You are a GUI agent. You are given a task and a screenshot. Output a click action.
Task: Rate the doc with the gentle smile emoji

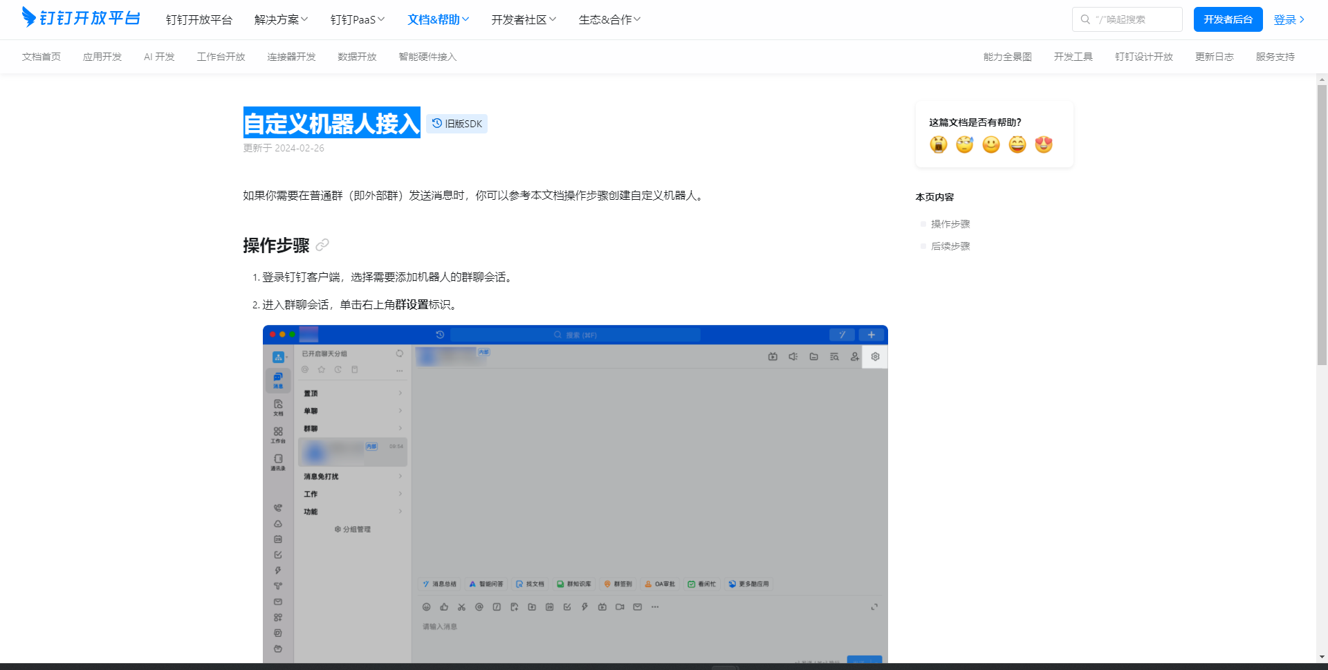point(991,144)
